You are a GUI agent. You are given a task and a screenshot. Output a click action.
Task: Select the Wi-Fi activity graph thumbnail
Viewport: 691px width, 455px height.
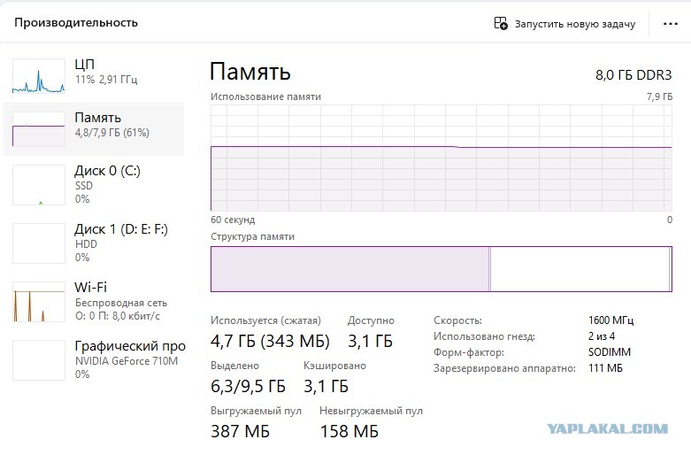point(39,302)
